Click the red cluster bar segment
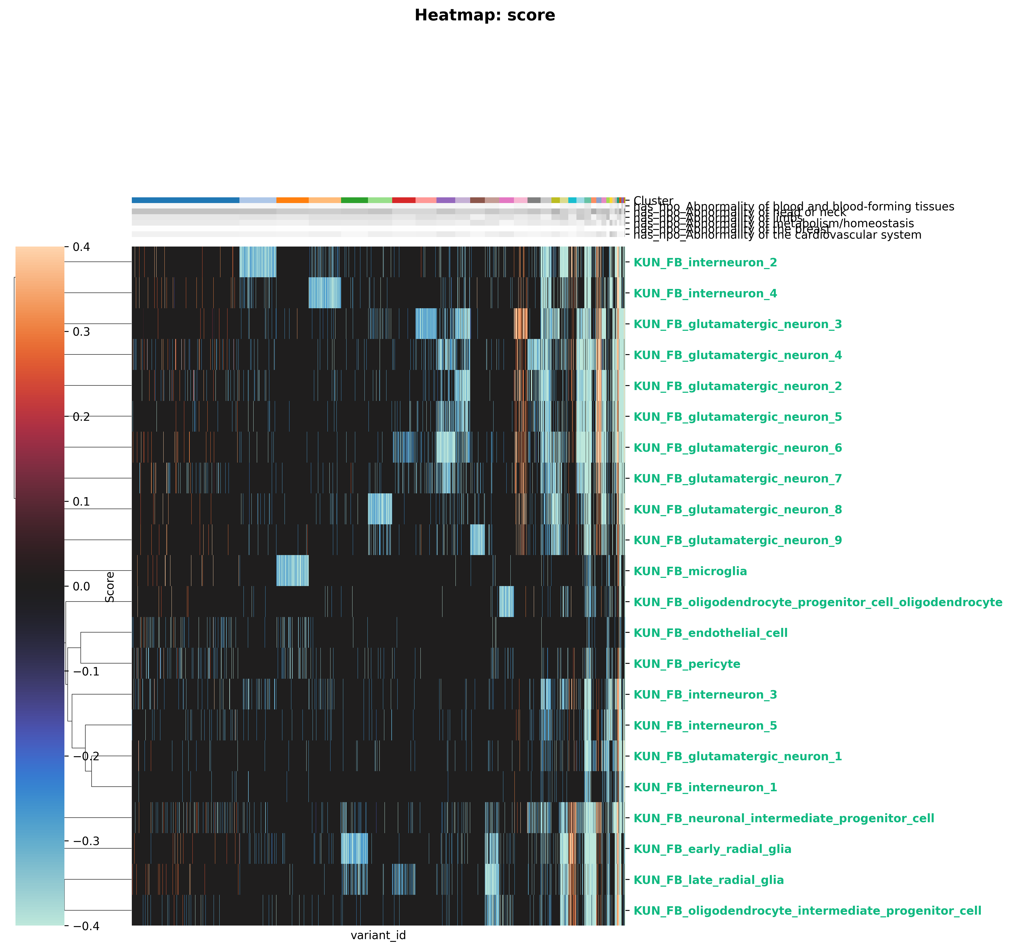This screenshot has width=1011, height=950. click(x=404, y=200)
